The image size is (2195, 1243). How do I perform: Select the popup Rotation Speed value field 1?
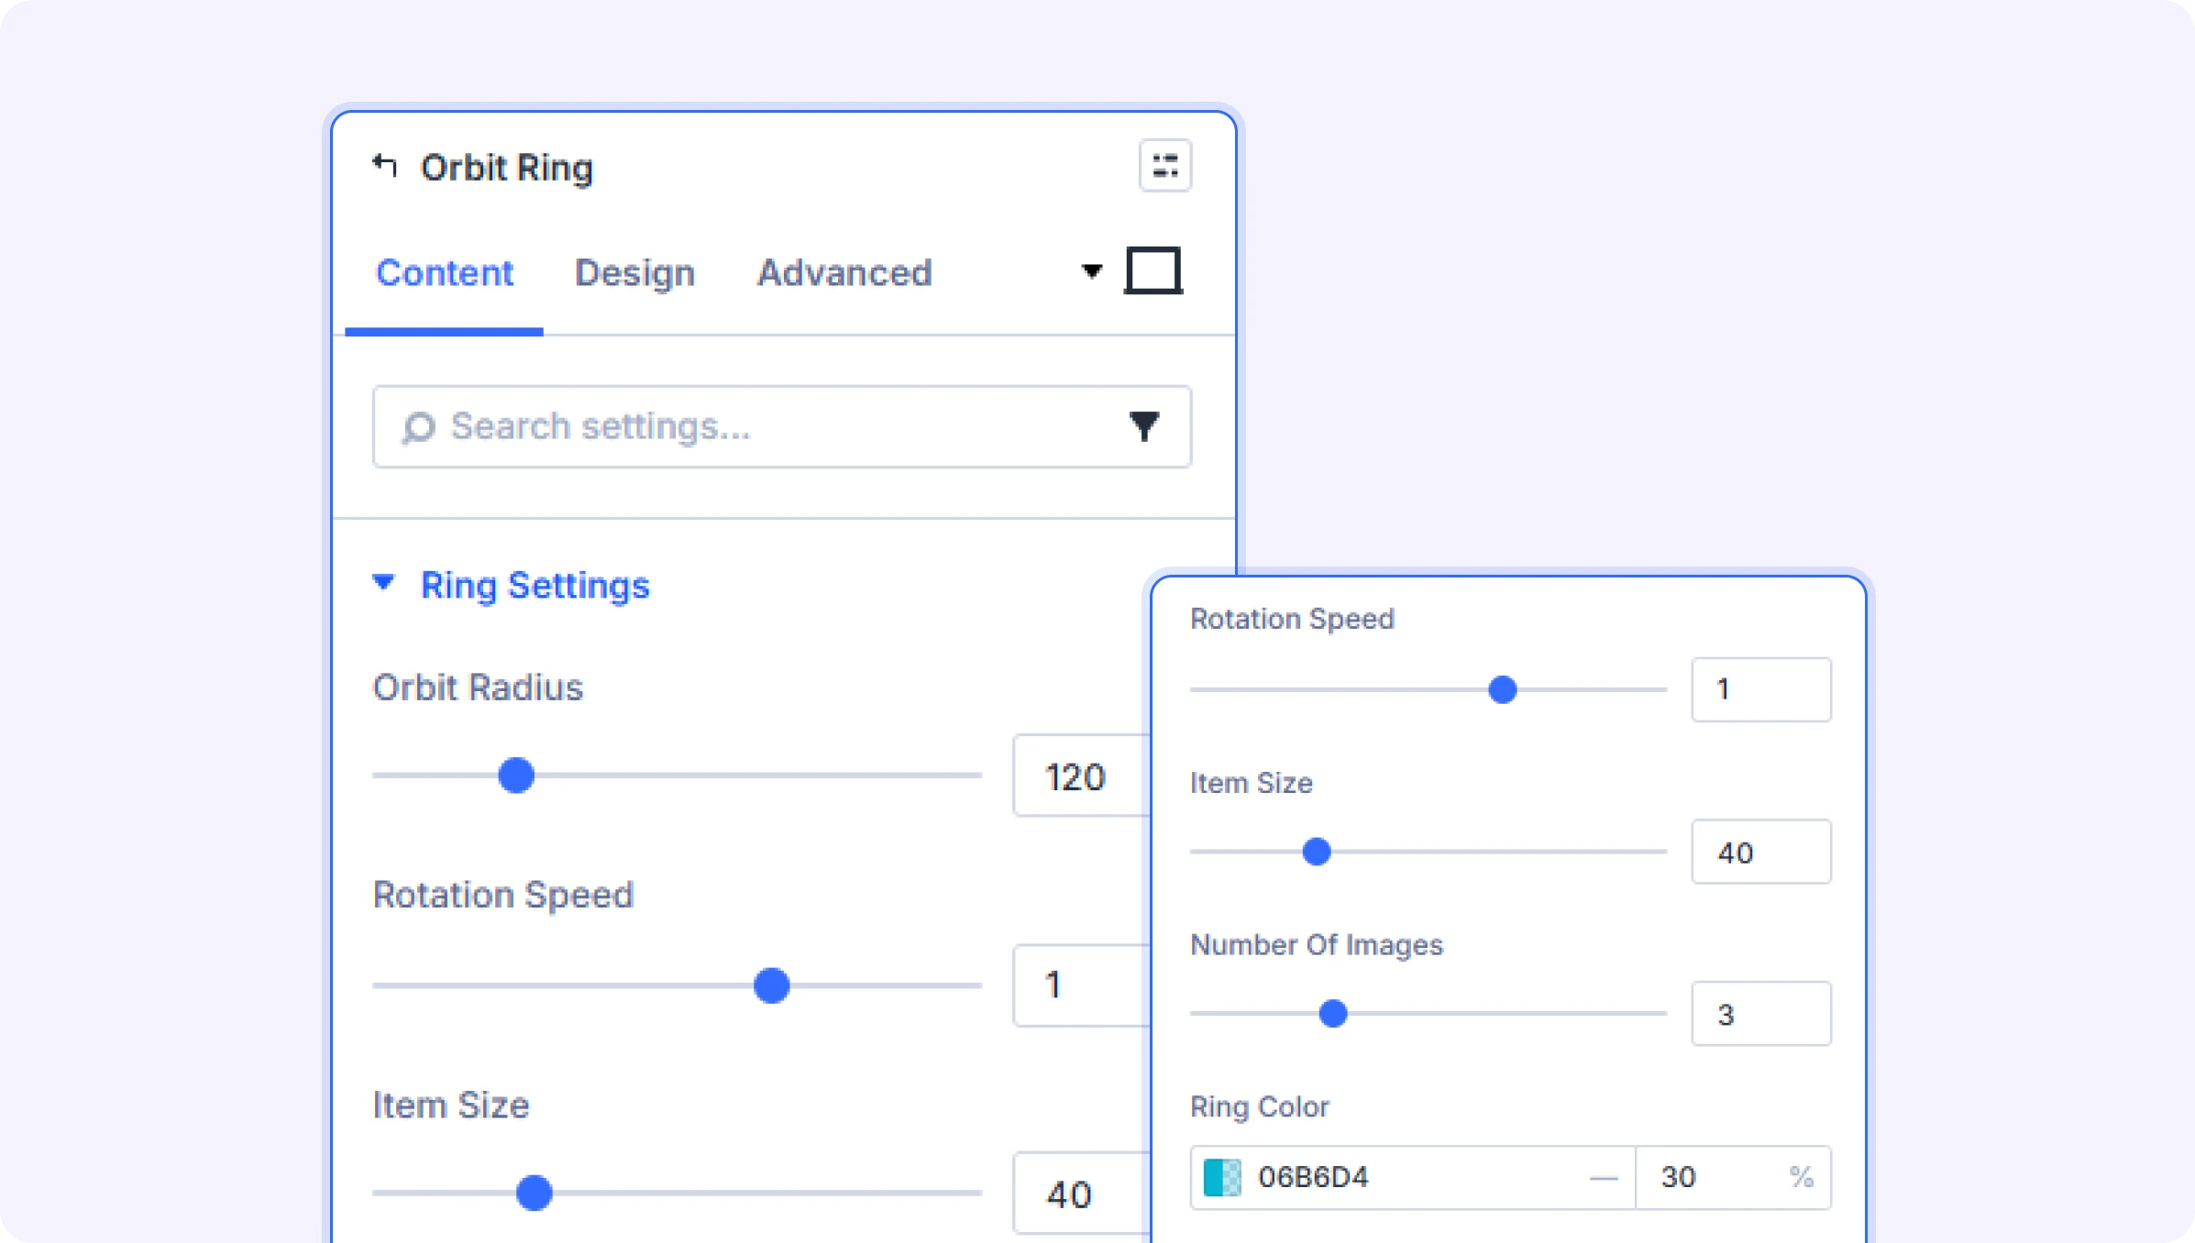(1761, 689)
